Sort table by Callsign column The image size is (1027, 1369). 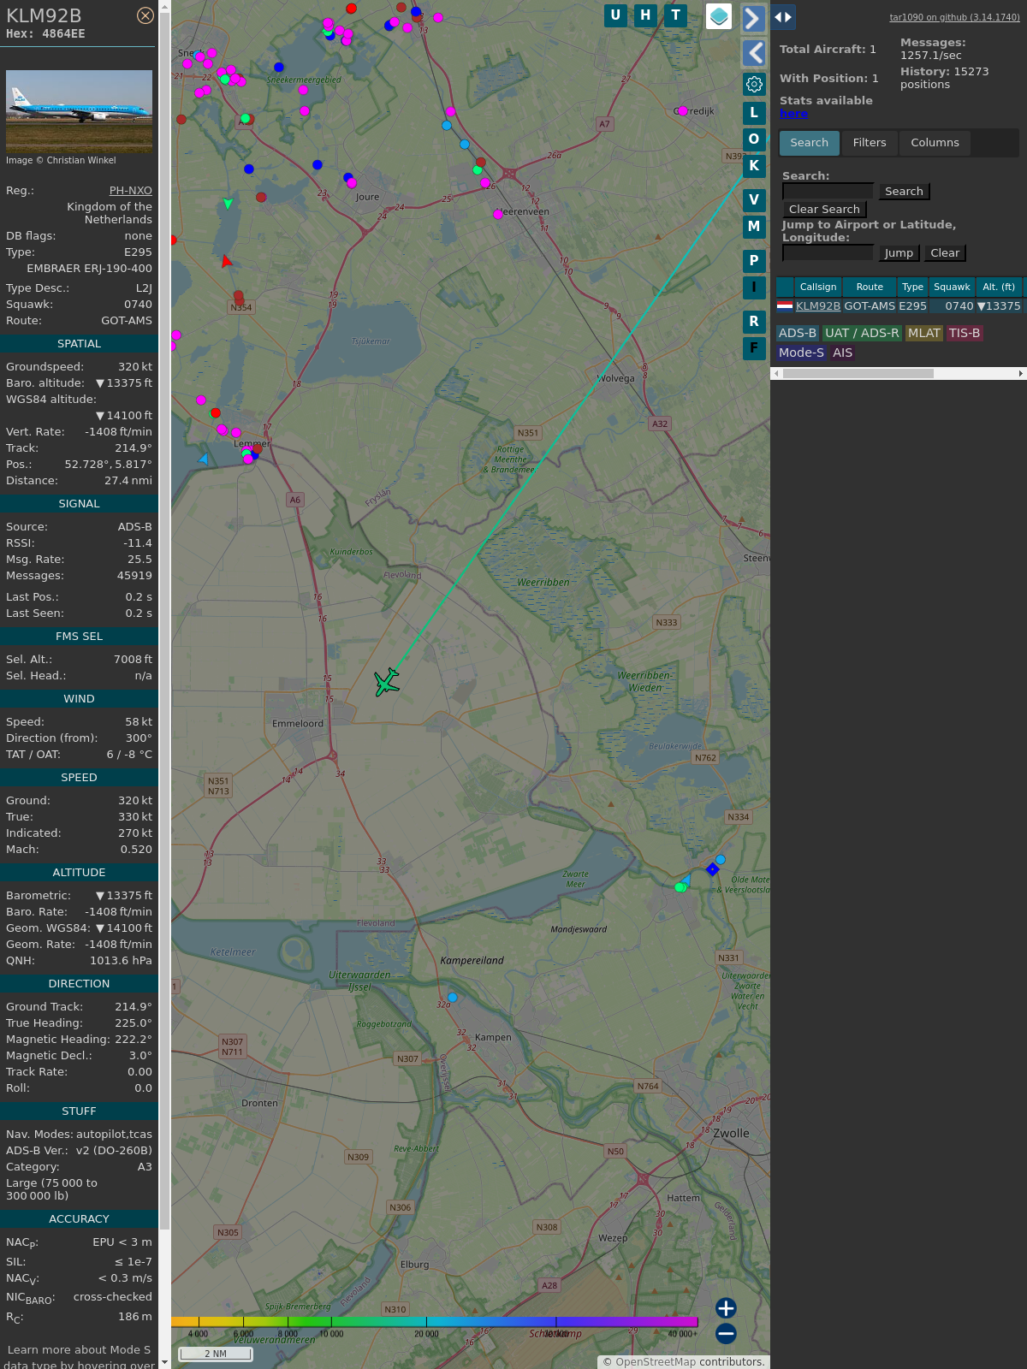(x=818, y=287)
